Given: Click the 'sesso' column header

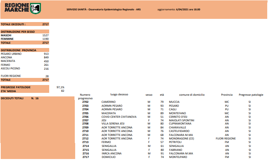Looking at the screenshot, I should click(x=149, y=95).
